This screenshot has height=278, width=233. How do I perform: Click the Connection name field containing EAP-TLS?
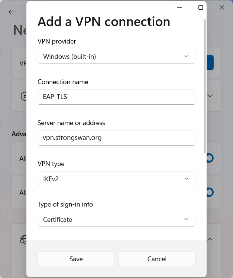point(116,97)
